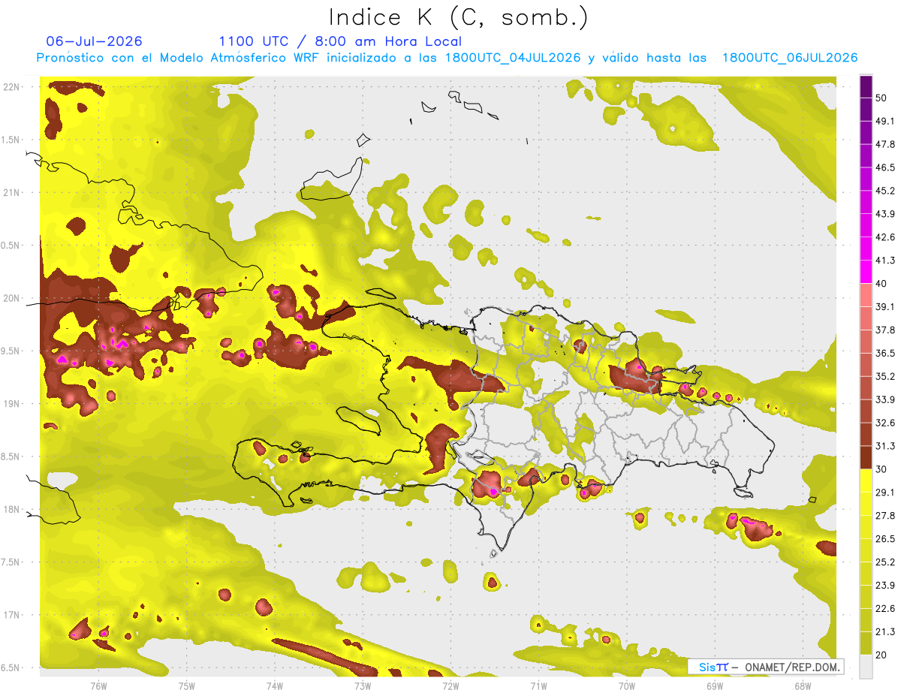Image resolution: width=901 pixels, height=696 pixels.
Task: Click the '69W' longitude label
Action: (714, 686)
